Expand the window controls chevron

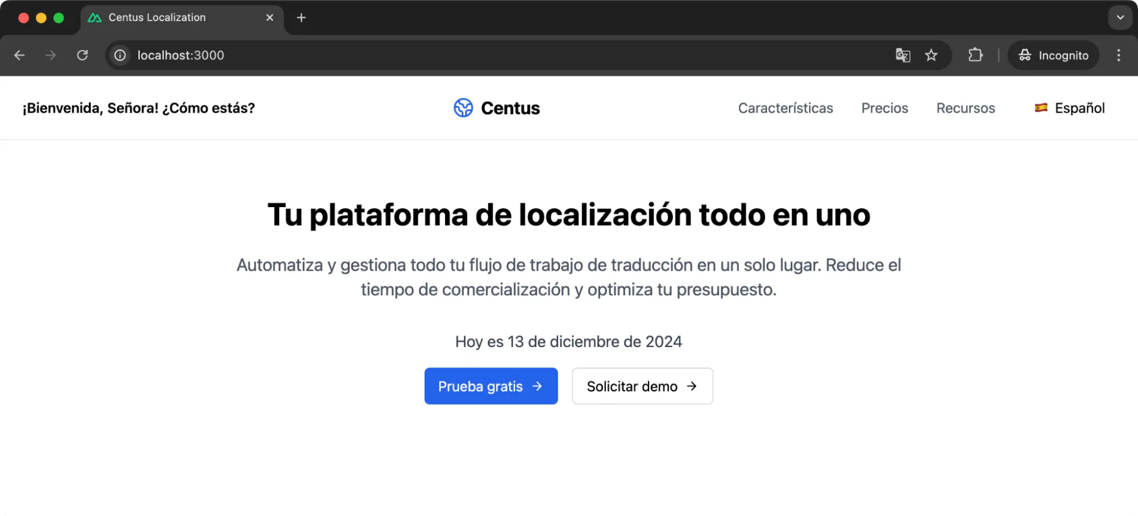pos(1119,18)
